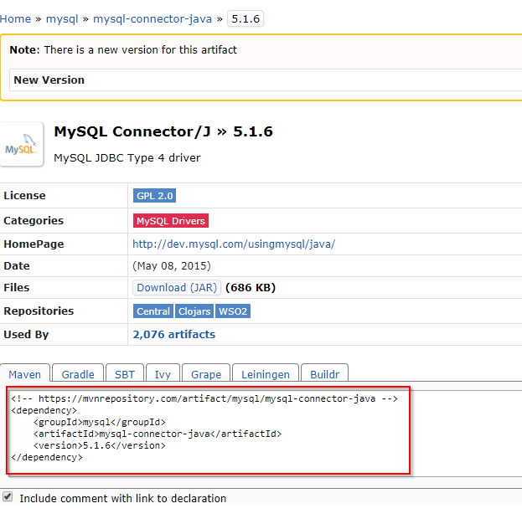This screenshot has height=524, width=522.
Task: Click the License row label
Action: coord(24,195)
